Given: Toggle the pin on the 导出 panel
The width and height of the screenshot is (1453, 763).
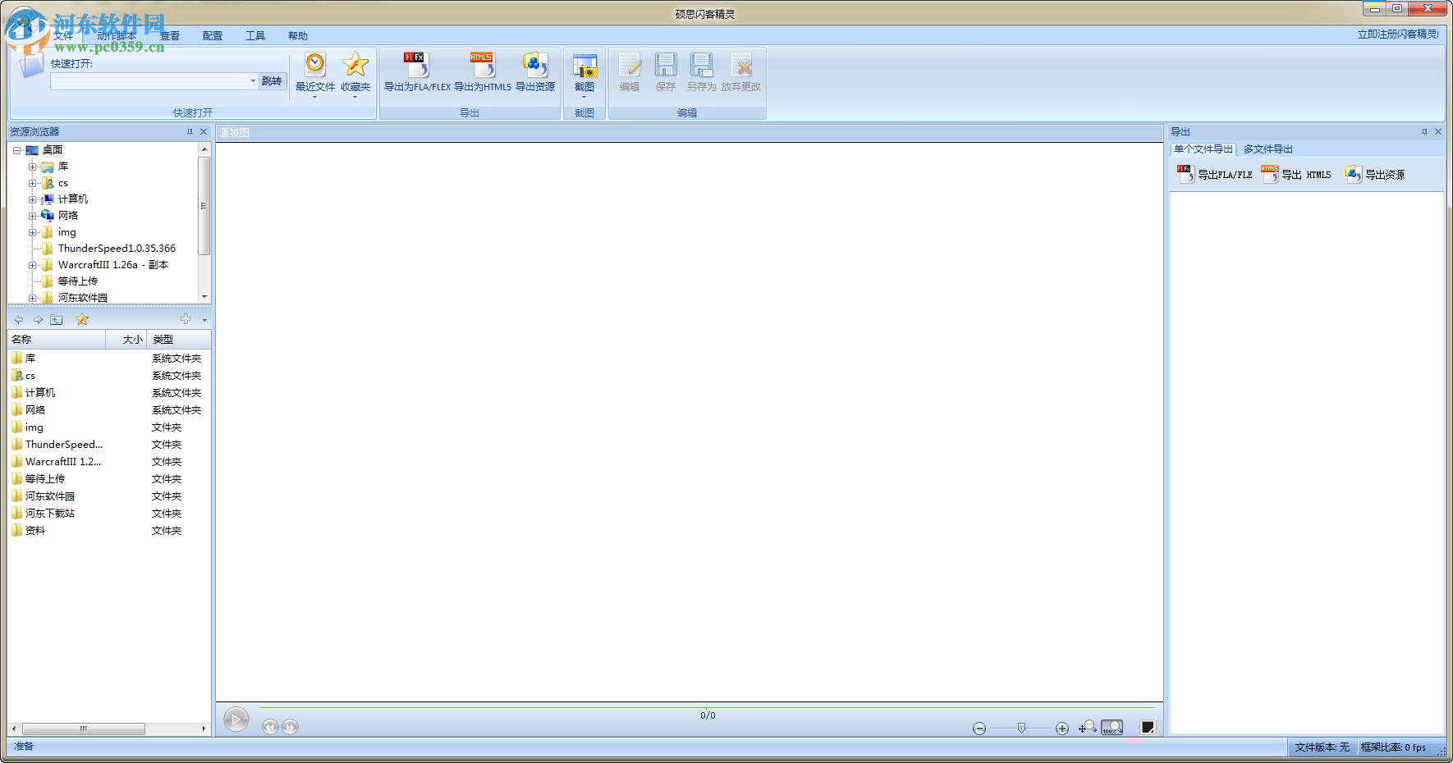Looking at the screenshot, I should click(1424, 131).
